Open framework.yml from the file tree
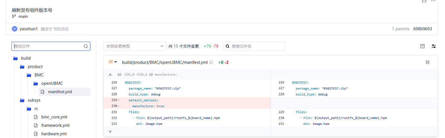Screen dimensions: 445x138 point(55,125)
